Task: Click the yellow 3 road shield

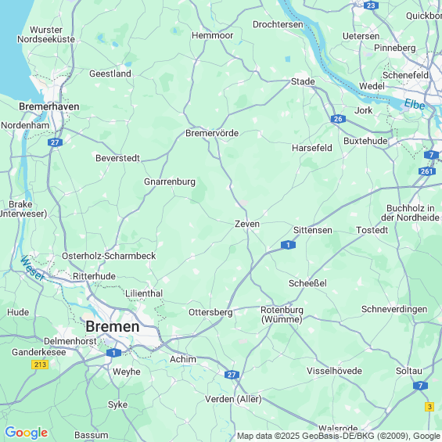Action: point(429,407)
